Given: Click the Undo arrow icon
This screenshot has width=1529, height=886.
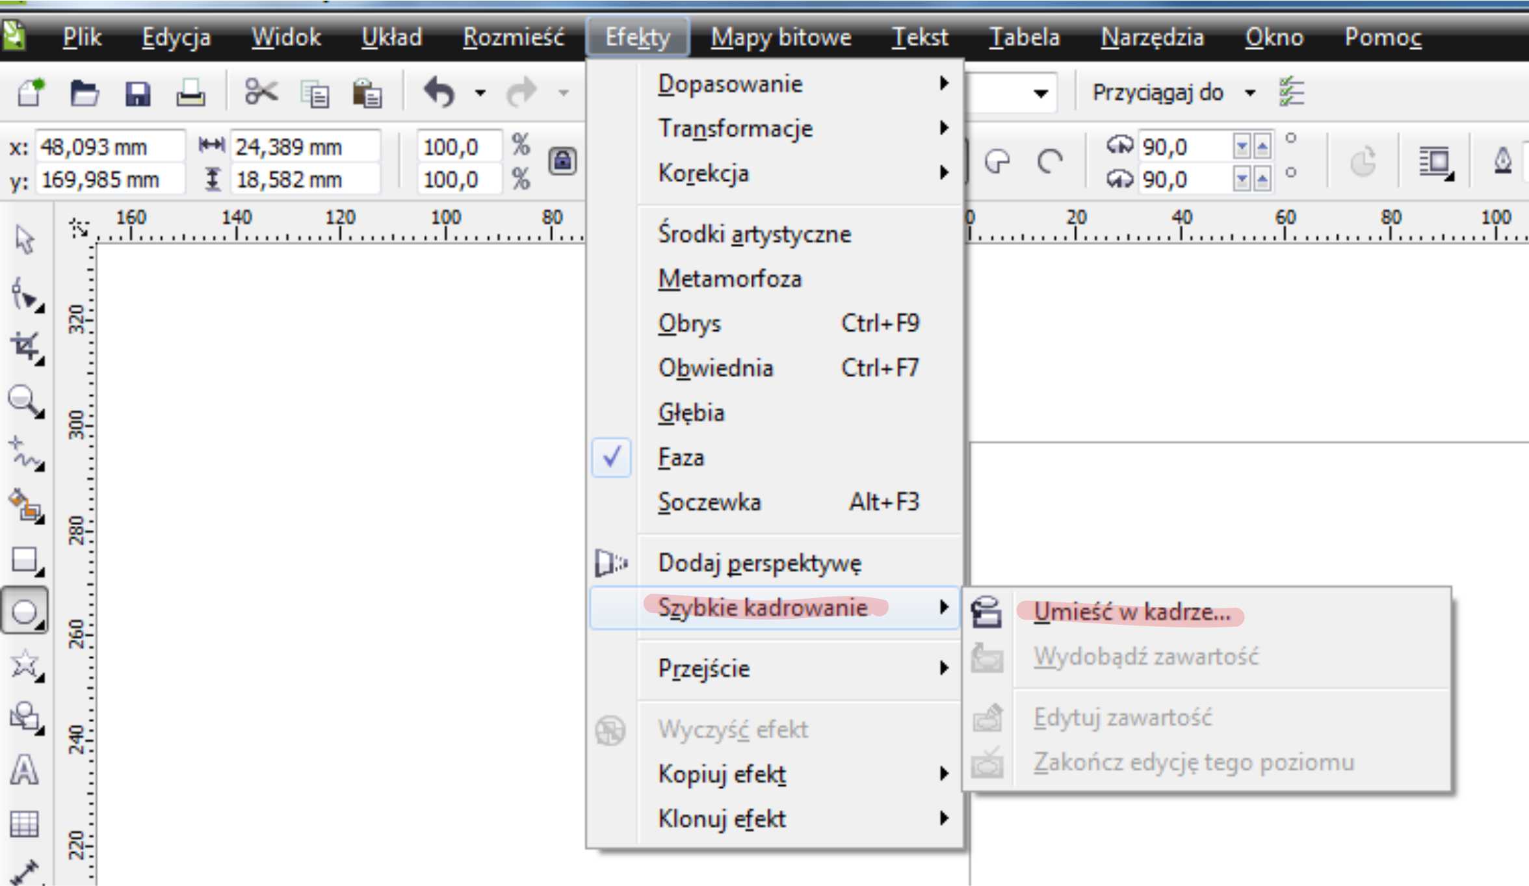Looking at the screenshot, I should coord(439,92).
